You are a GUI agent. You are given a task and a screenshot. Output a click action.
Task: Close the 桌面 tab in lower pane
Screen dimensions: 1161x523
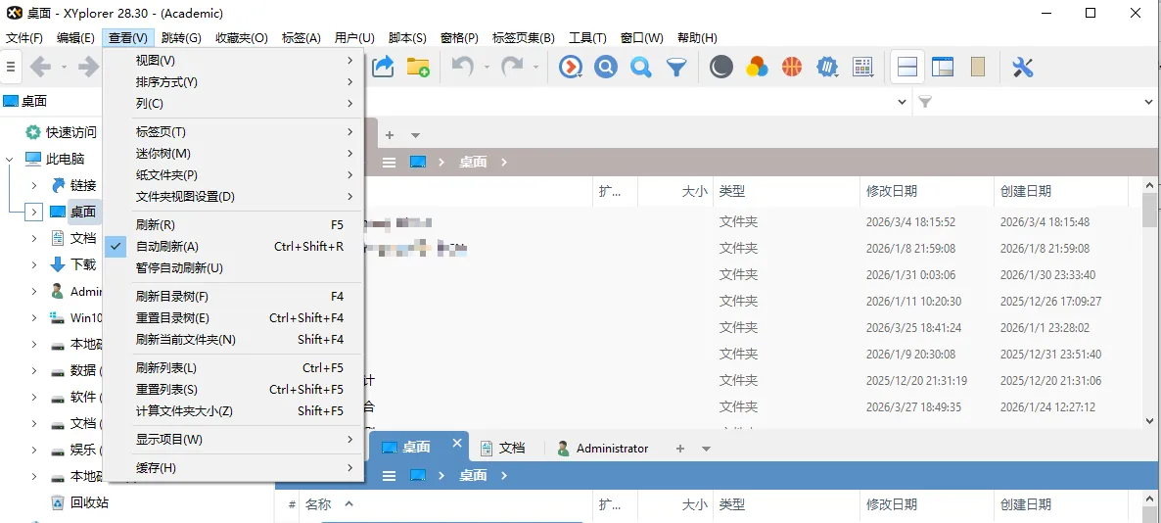click(457, 443)
